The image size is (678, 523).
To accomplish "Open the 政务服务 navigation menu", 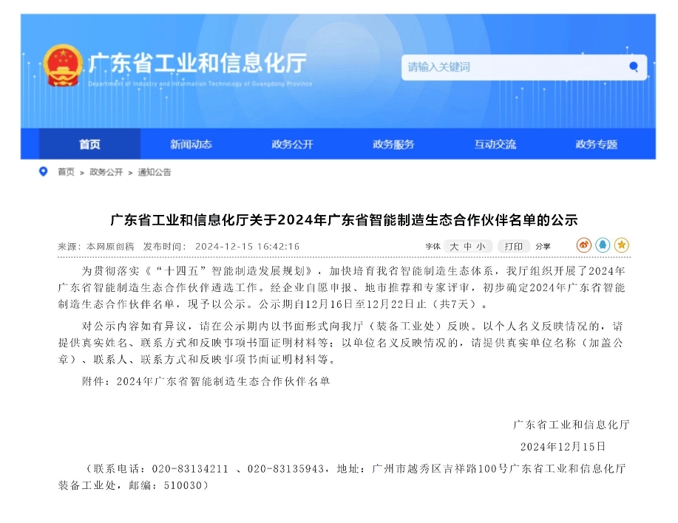I will [393, 144].
